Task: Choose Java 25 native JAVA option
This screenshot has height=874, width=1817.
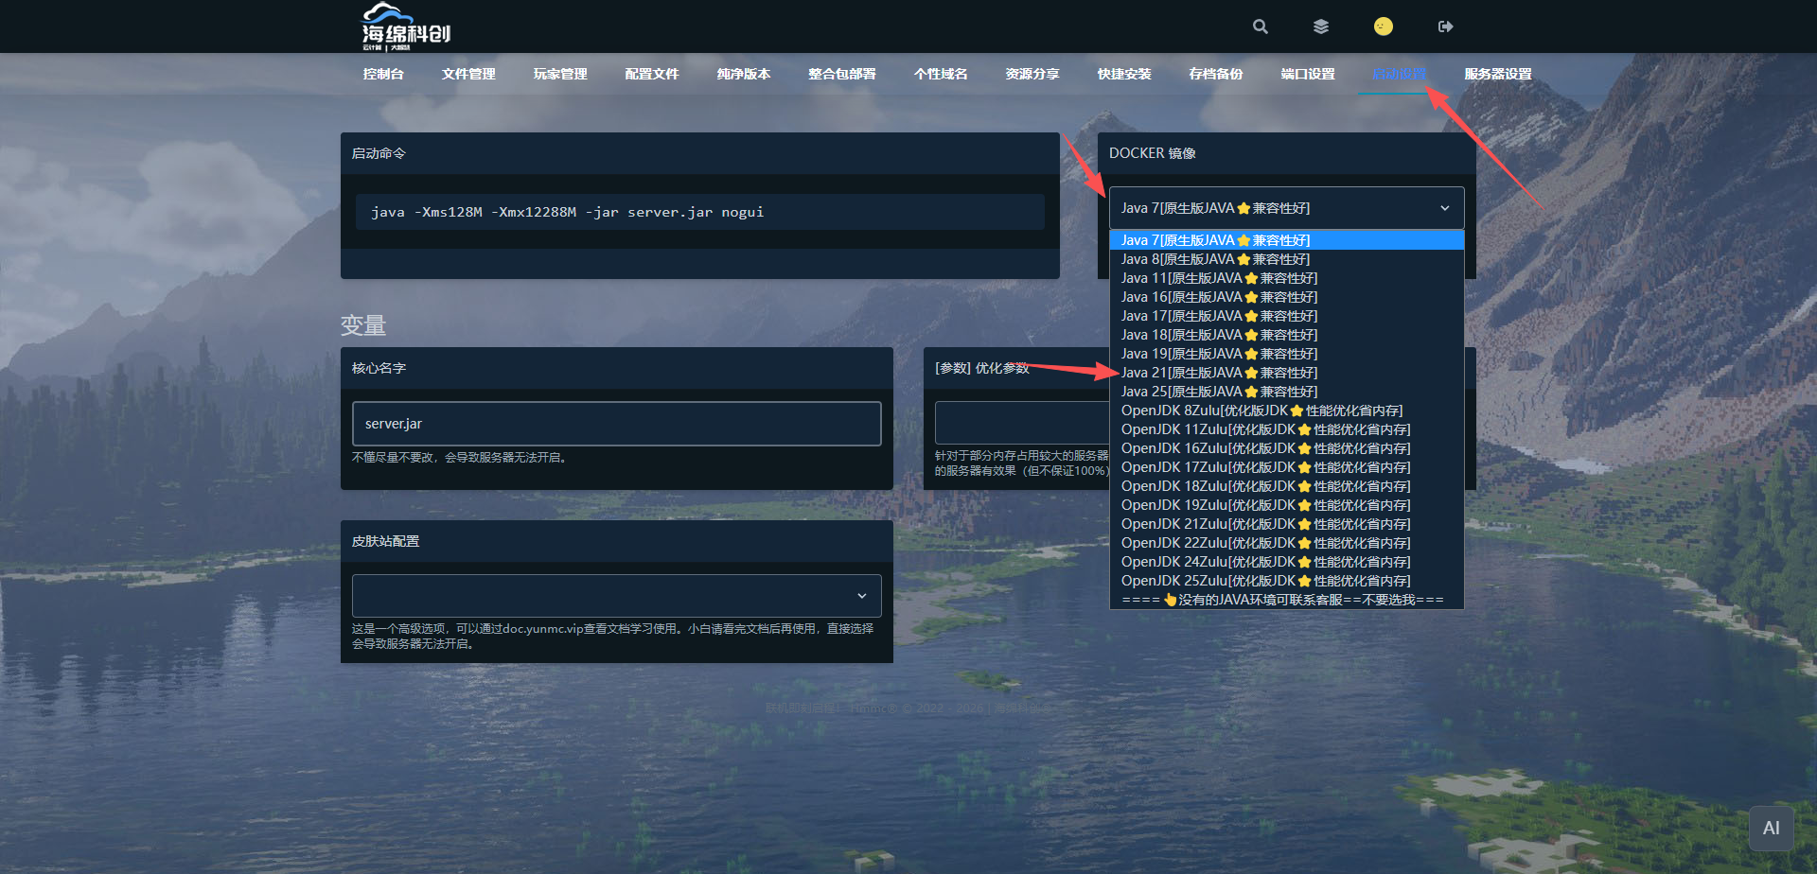Action: click(1219, 392)
